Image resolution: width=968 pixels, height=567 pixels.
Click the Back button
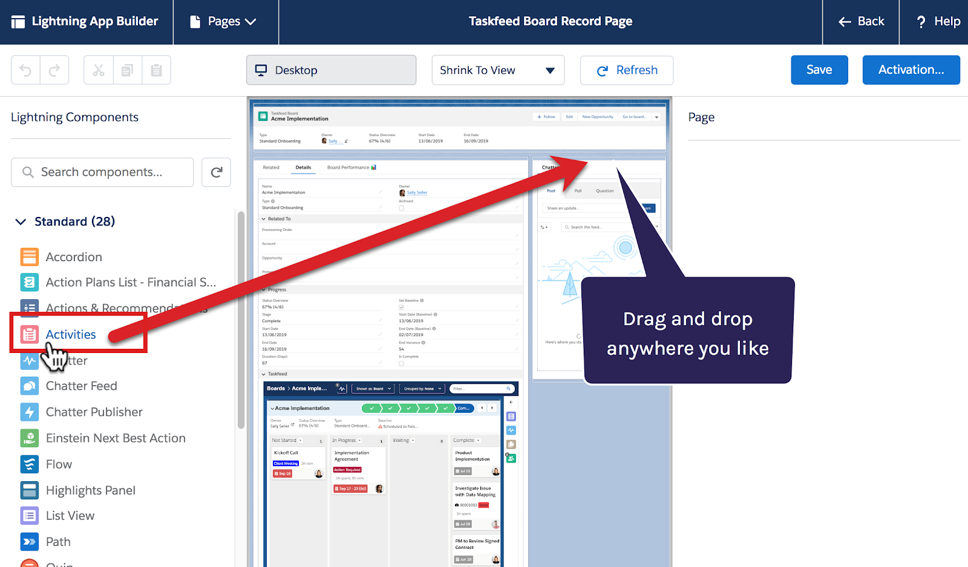[x=862, y=22]
